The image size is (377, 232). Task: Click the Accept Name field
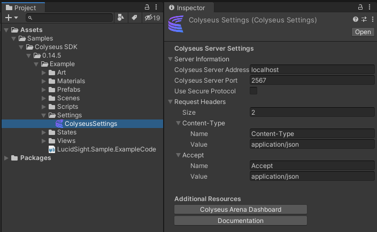click(x=312, y=166)
